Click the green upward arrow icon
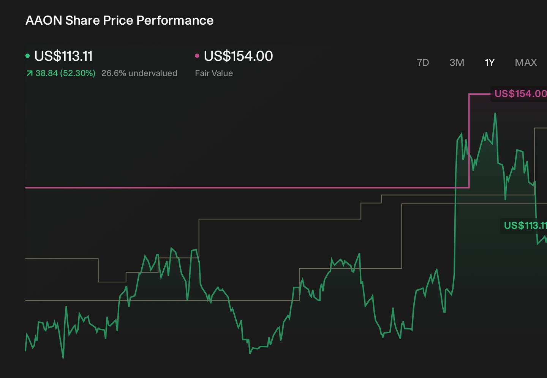Image resolution: width=547 pixels, height=378 pixels. (x=29, y=73)
